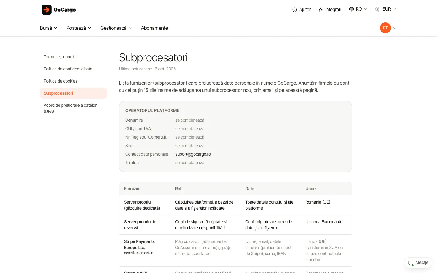Expand the Postează dropdown chevron
Viewport: 437px width, 273px height.
(x=90, y=28)
